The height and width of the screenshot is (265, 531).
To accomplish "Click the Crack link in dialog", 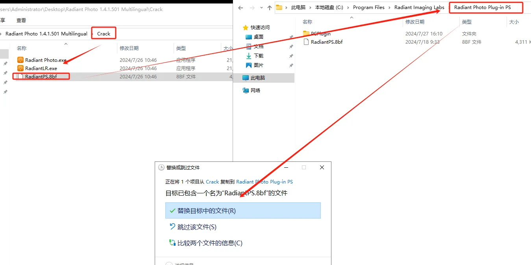I will click(x=212, y=182).
